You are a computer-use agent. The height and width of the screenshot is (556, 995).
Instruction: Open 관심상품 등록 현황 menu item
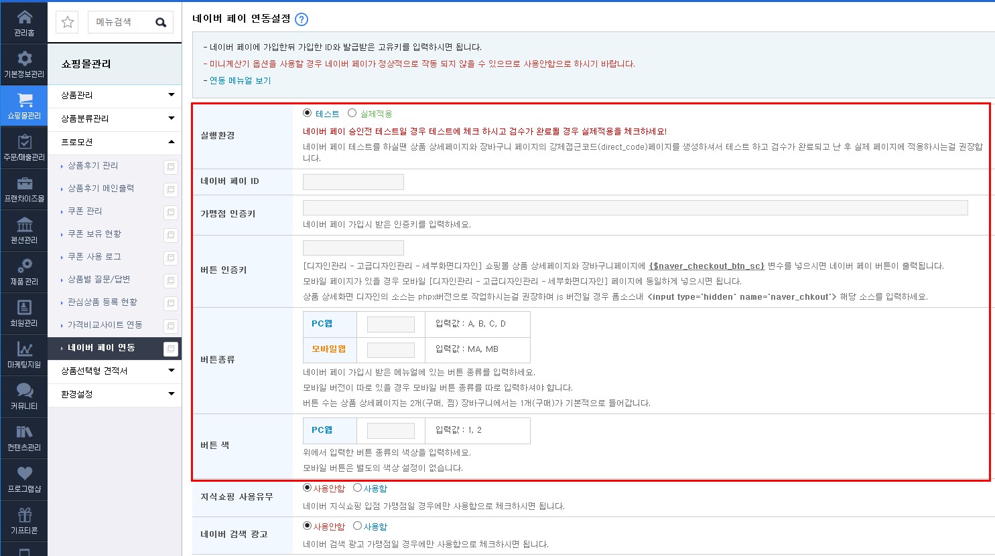(x=103, y=302)
